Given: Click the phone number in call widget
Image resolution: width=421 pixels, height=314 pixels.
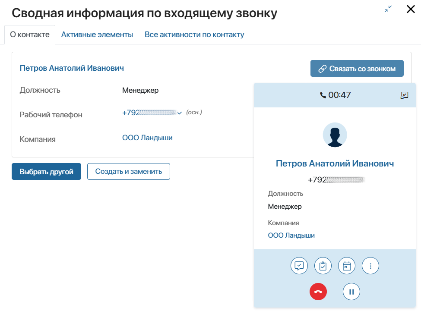Looking at the screenshot, I should [x=336, y=180].
